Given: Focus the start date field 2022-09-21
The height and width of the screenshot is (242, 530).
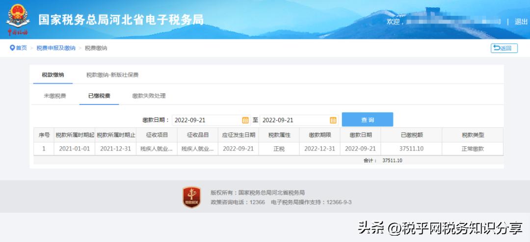Looking at the screenshot, I should (211, 120).
